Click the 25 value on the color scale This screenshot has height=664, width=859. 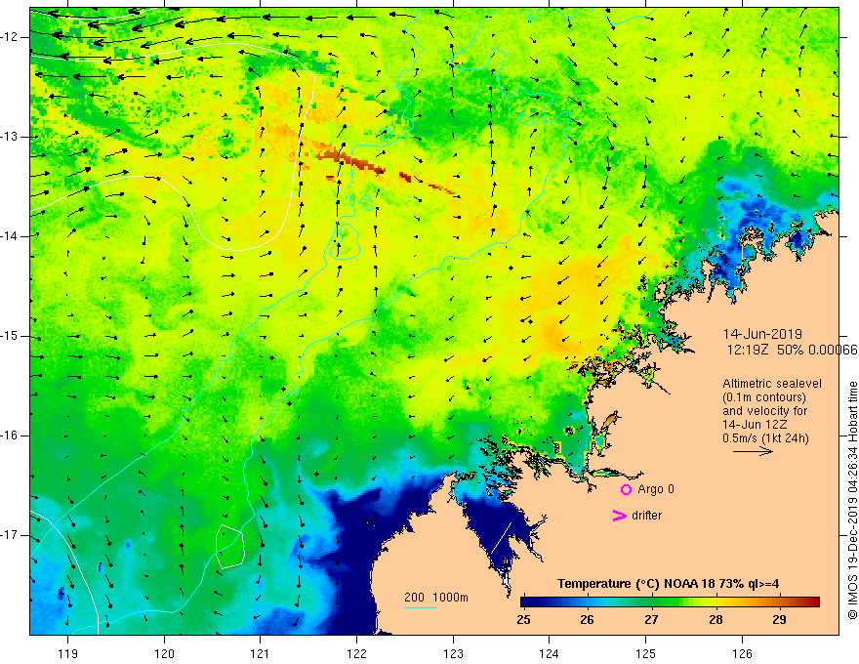point(523,620)
